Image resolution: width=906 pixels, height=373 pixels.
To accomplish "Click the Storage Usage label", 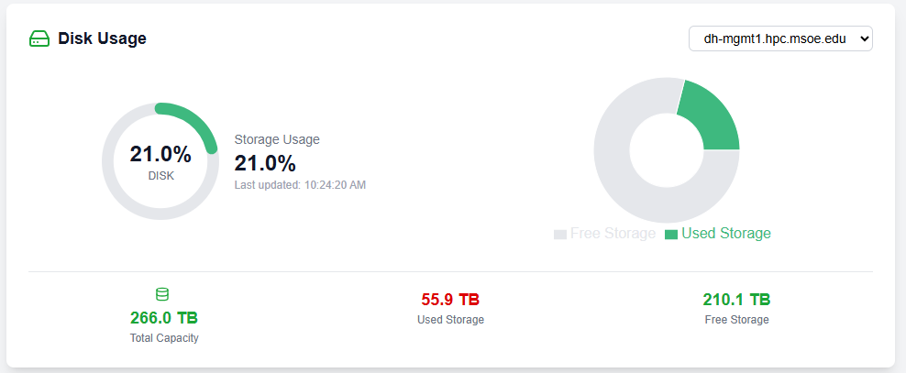I will 277,139.
